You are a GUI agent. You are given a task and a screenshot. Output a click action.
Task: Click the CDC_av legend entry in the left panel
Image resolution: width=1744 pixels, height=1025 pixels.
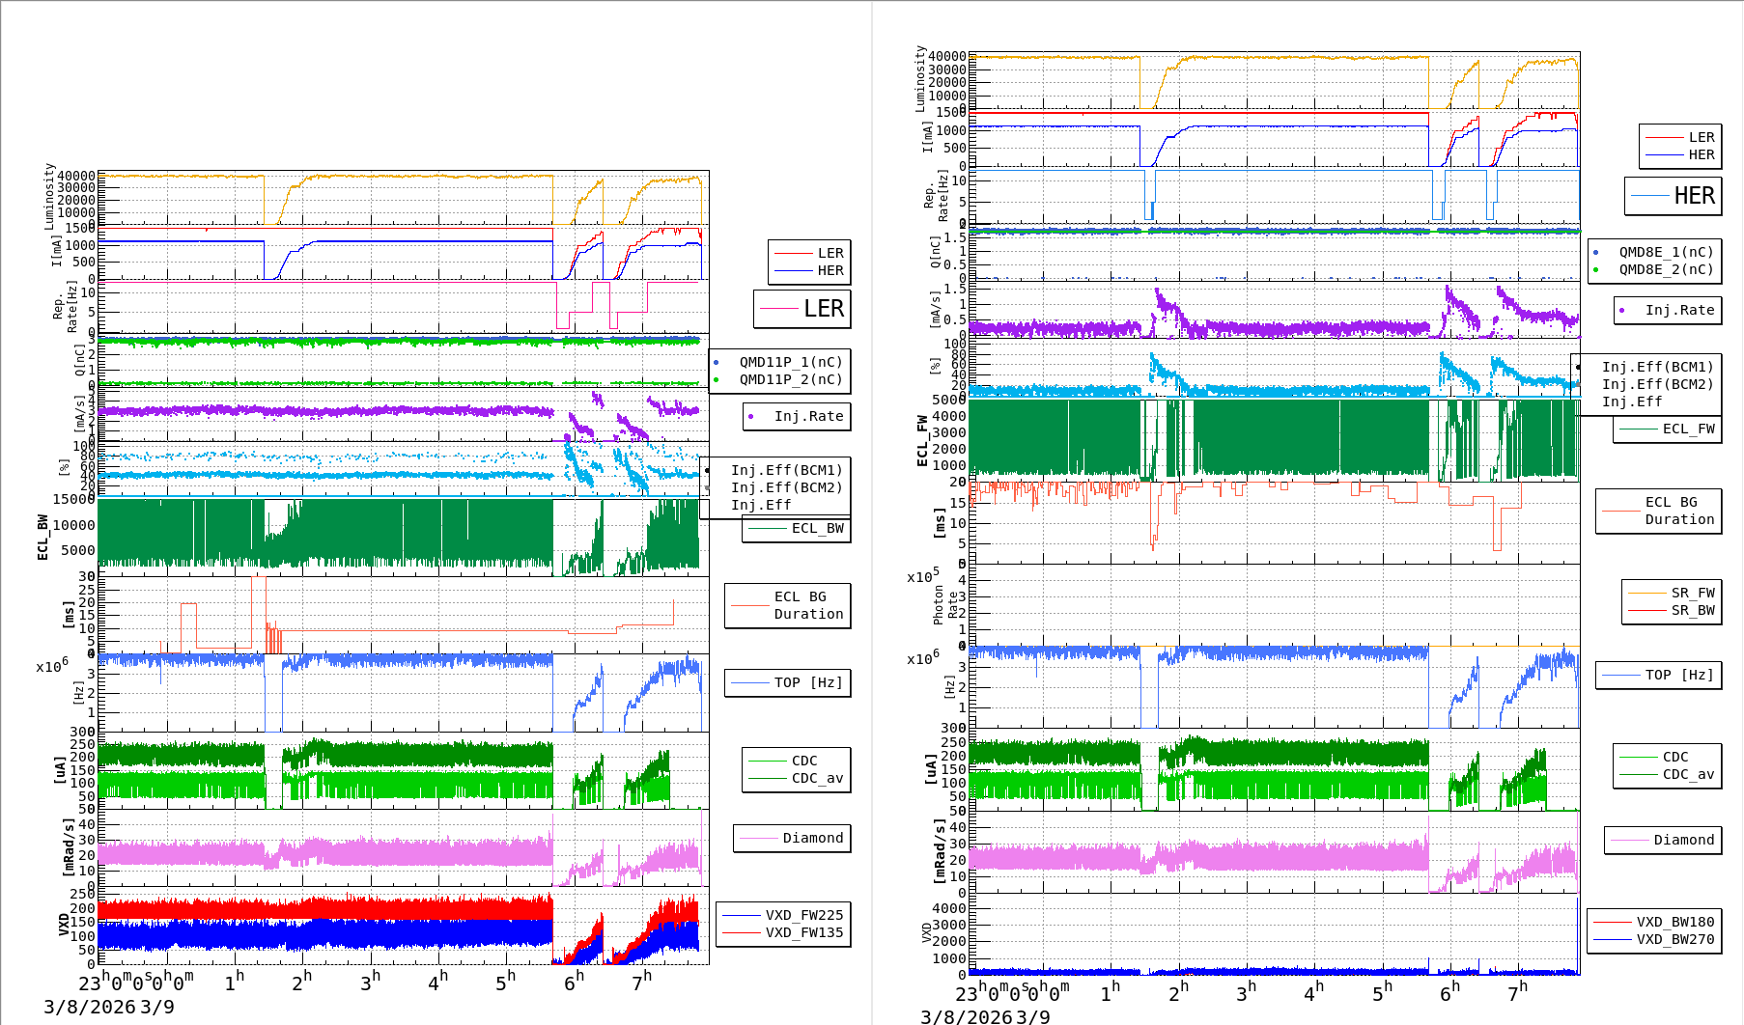[816, 778]
